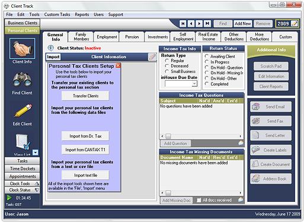This screenshot has width=304, height=222.
Task: Click the Import button in Client Information header
Action: coord(53,57)
